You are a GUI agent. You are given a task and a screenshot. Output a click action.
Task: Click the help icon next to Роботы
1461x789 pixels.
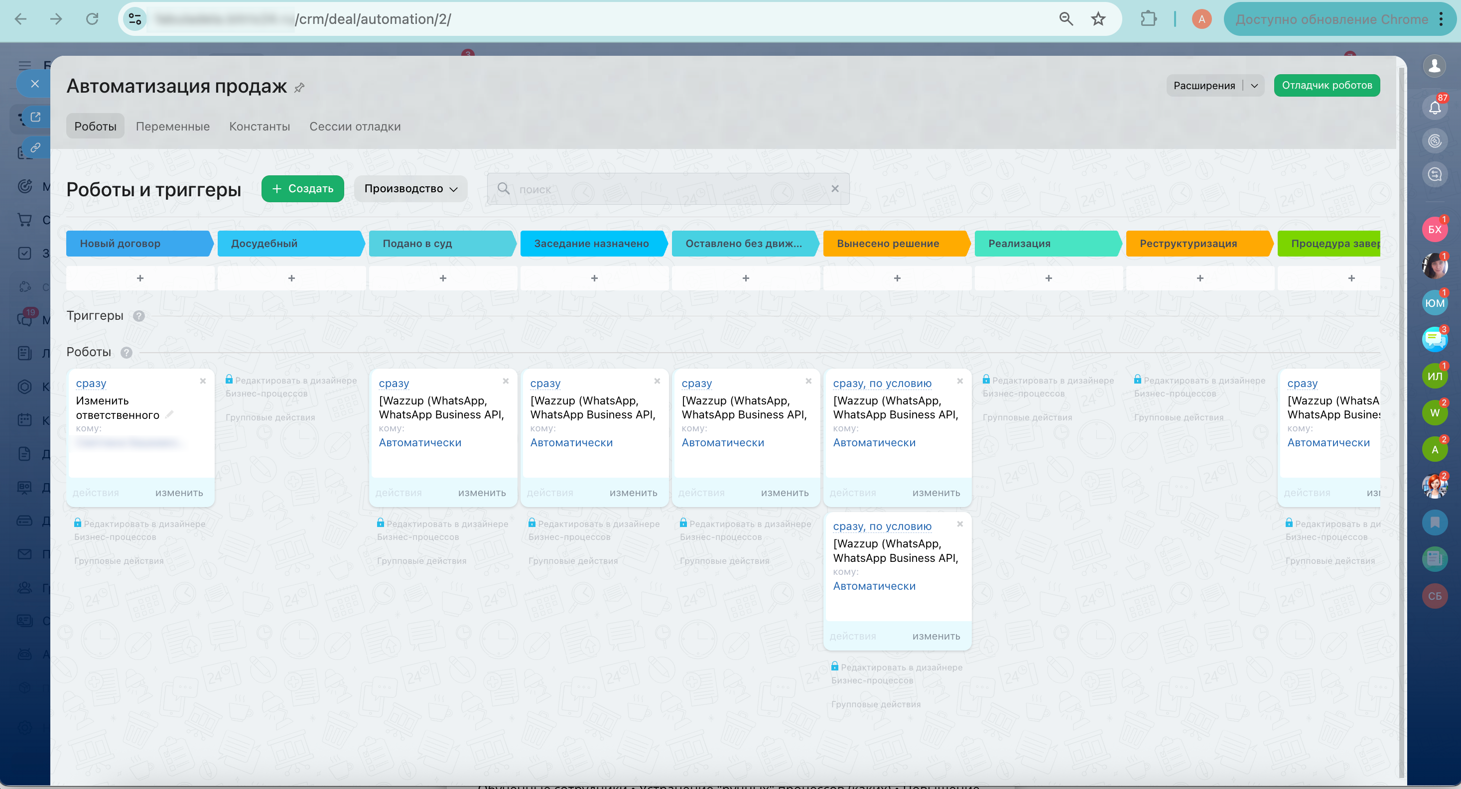(127, 352)
